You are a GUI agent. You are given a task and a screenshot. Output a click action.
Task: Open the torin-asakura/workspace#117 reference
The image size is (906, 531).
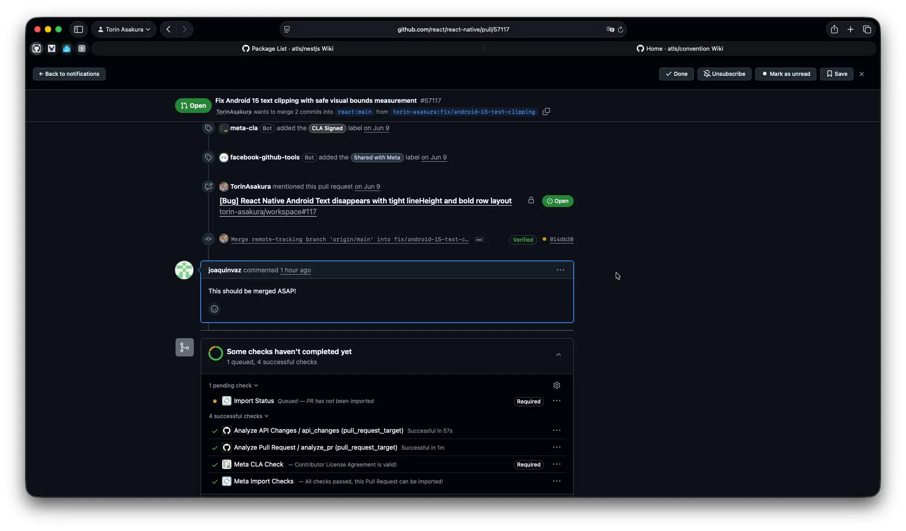coord(268,212)
